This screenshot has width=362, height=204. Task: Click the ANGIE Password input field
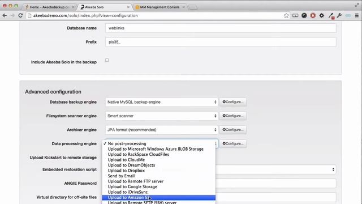point(276,184)
